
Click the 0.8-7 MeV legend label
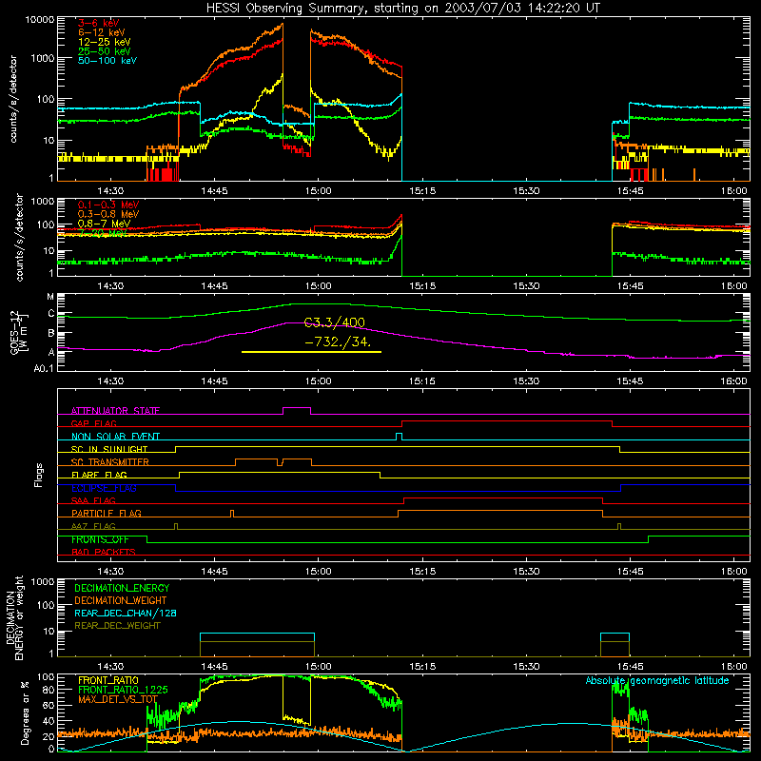(x=105, y=224)
